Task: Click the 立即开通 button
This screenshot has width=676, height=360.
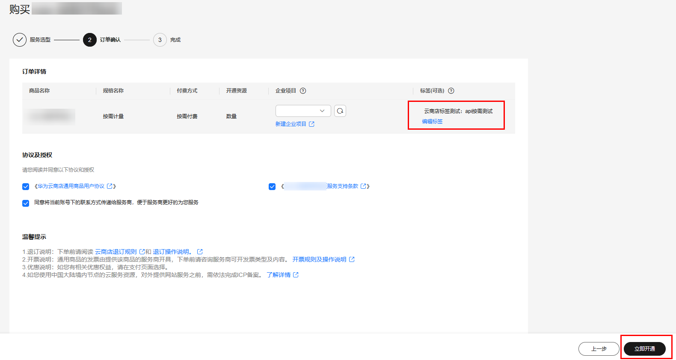Action: 645,349
